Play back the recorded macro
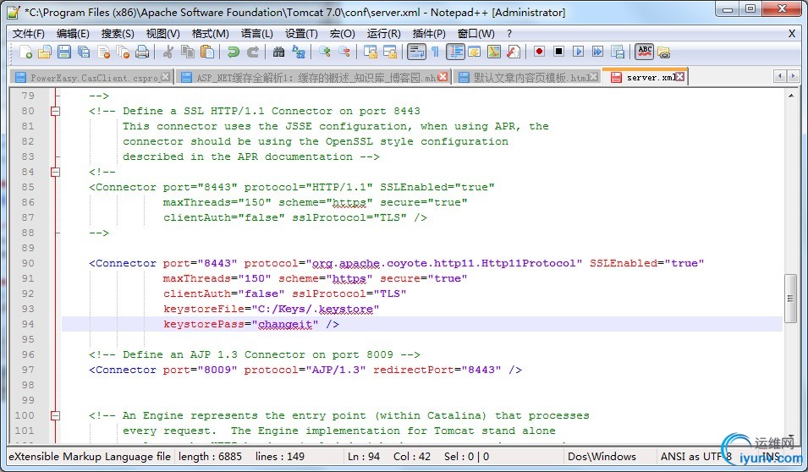This screenshot has width=808, height=472. [x=578, y=52]
